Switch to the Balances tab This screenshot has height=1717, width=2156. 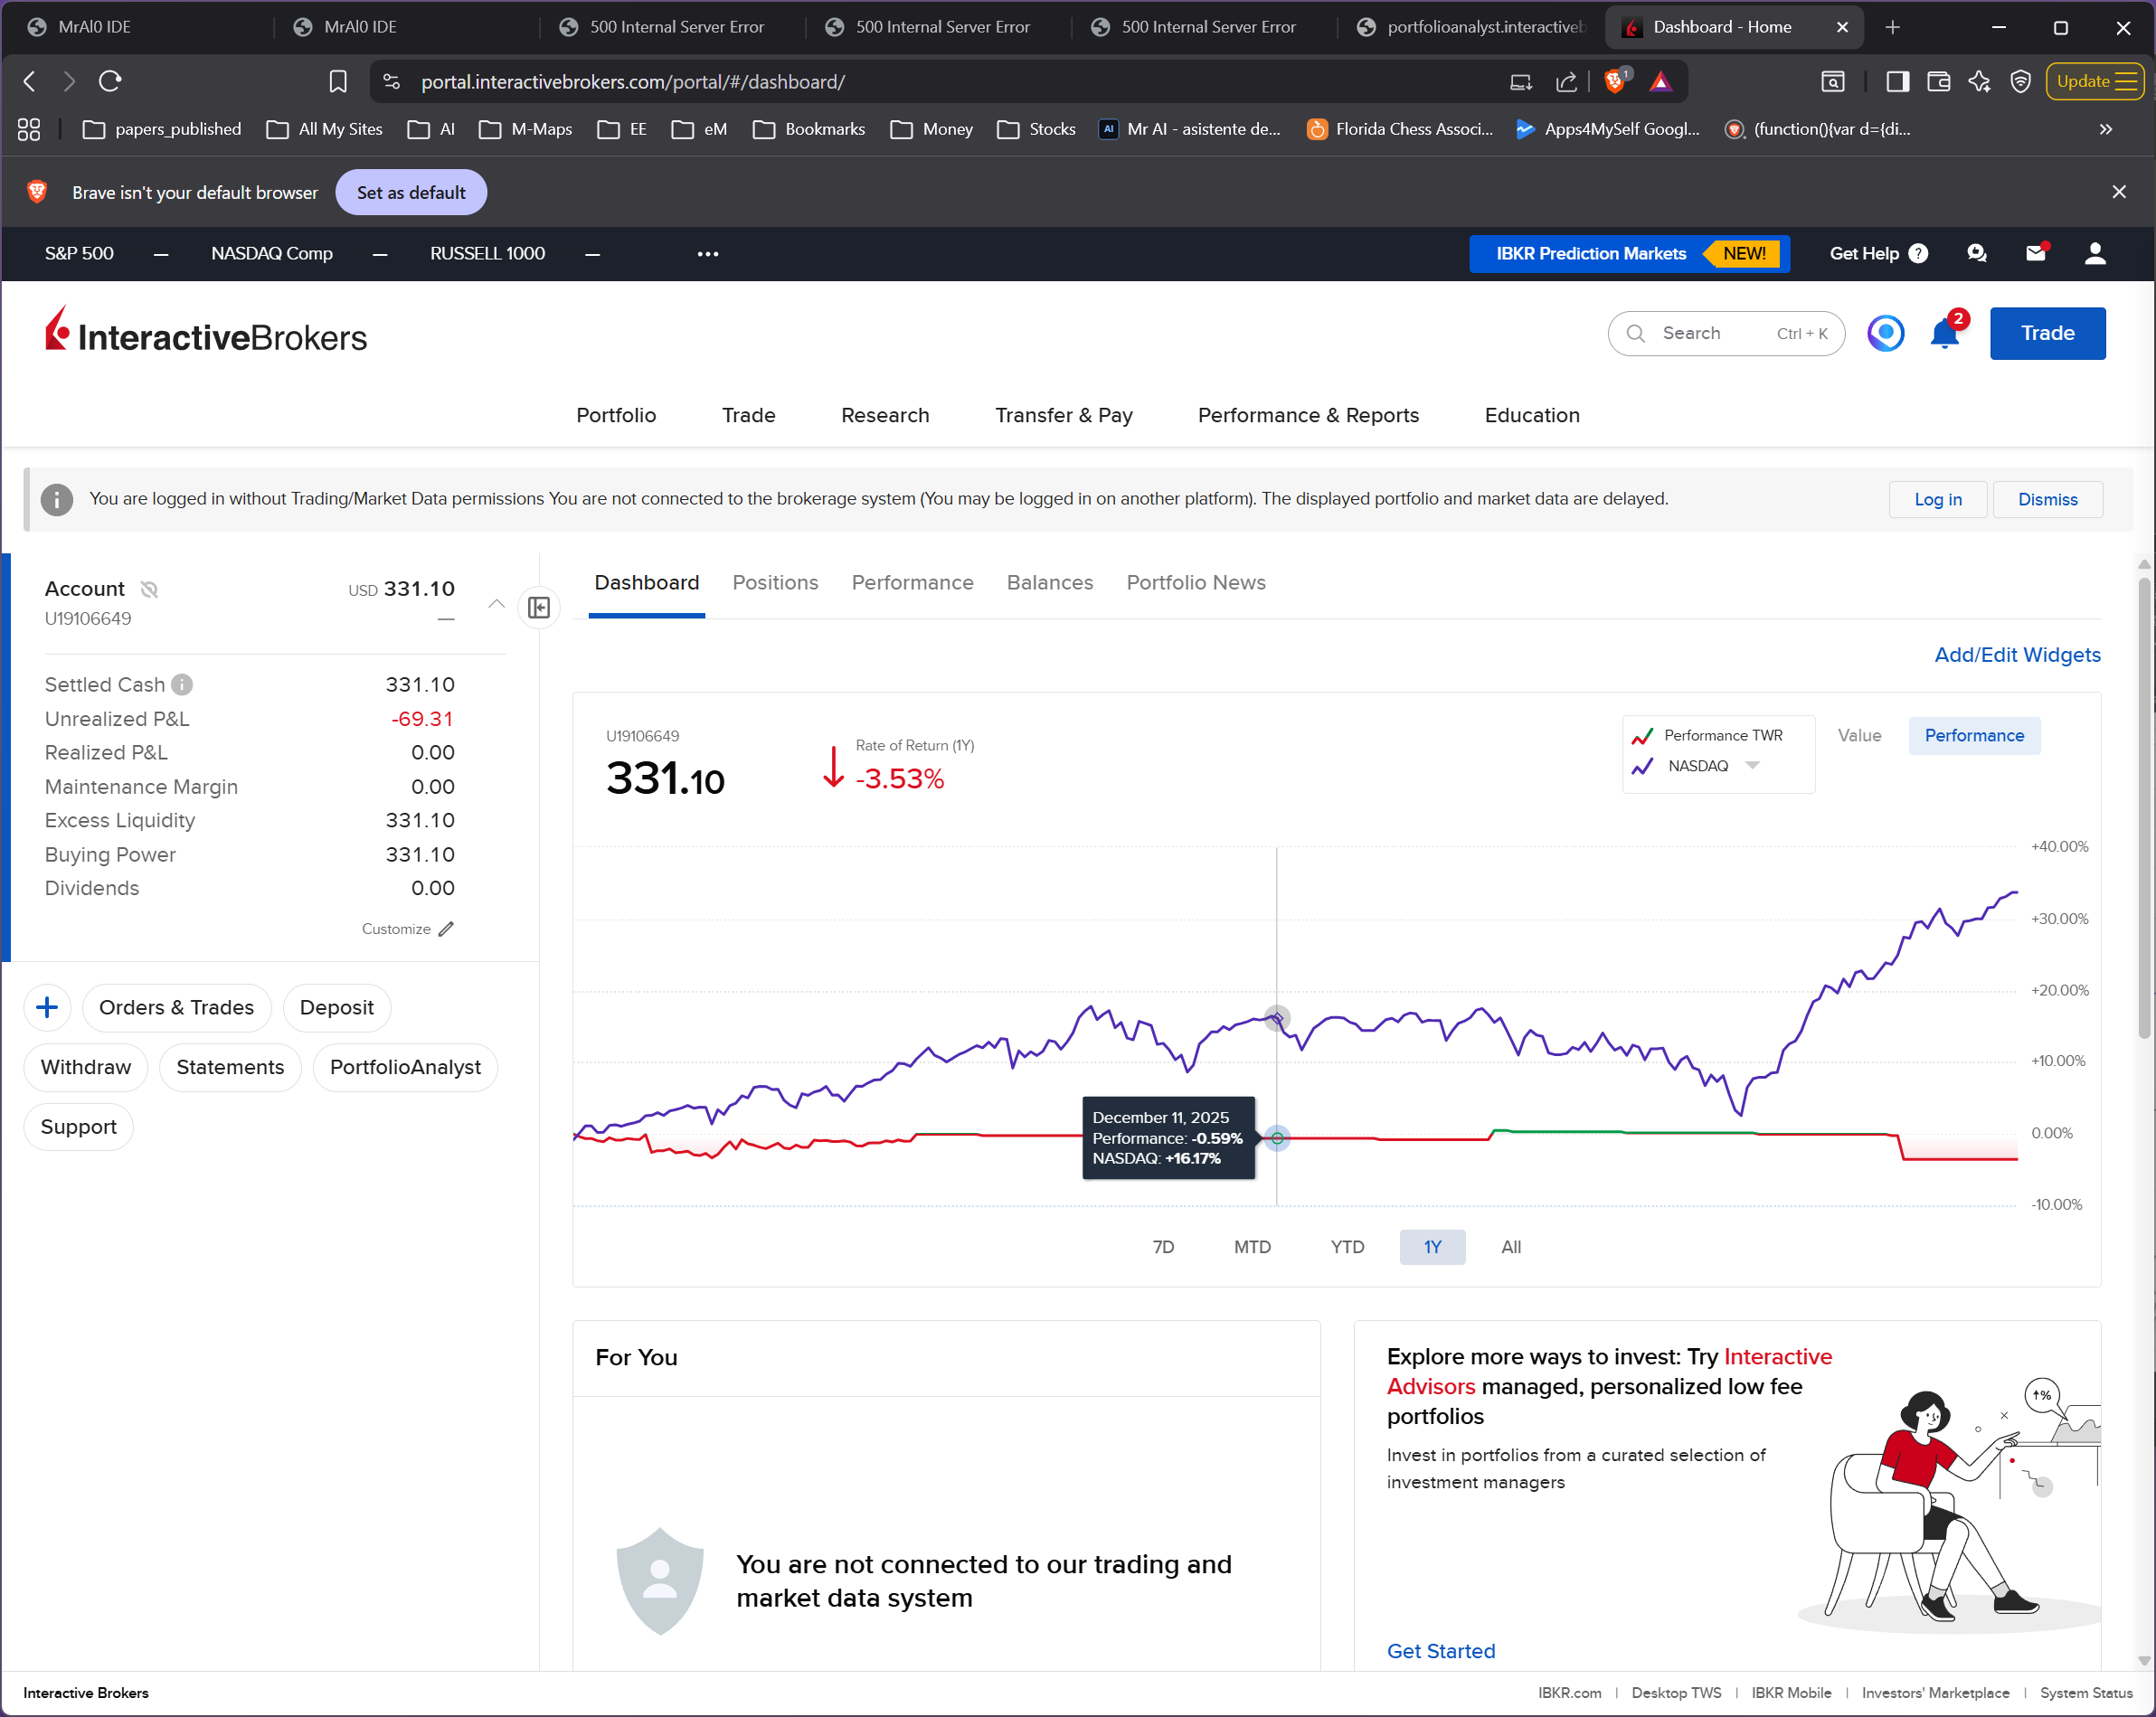[1050, 582]
